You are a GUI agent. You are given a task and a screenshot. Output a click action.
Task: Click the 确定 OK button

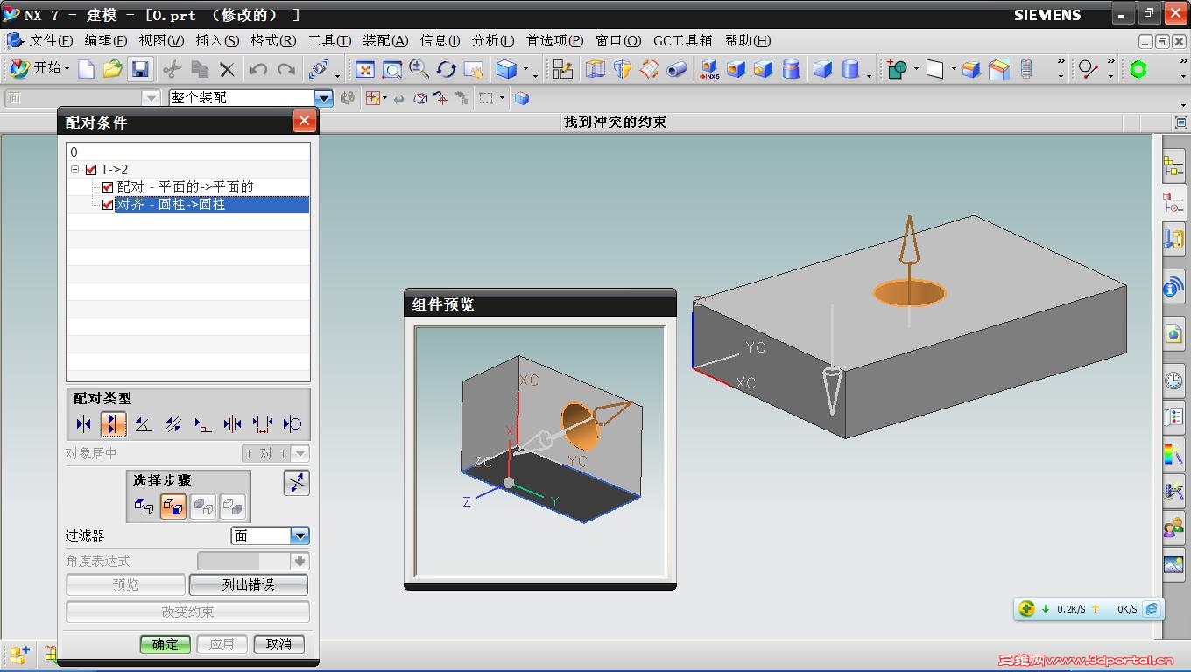pos(165,644)
